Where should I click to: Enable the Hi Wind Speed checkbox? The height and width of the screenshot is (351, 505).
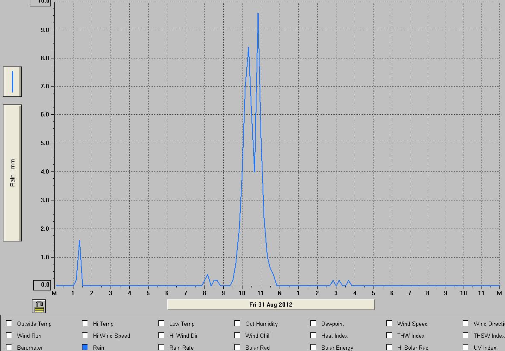(85, 335)
